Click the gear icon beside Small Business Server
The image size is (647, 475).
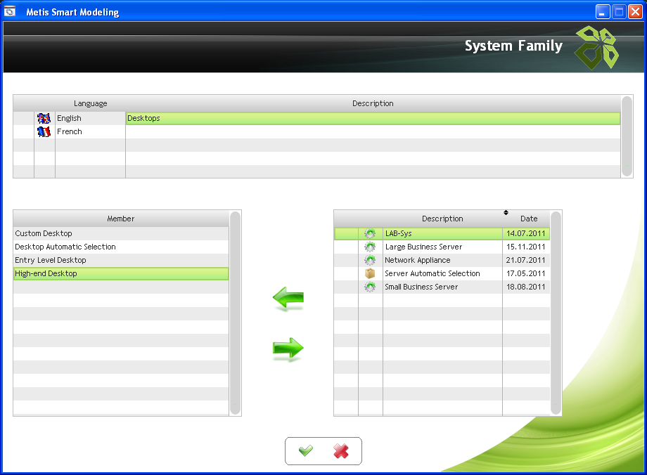370,287
